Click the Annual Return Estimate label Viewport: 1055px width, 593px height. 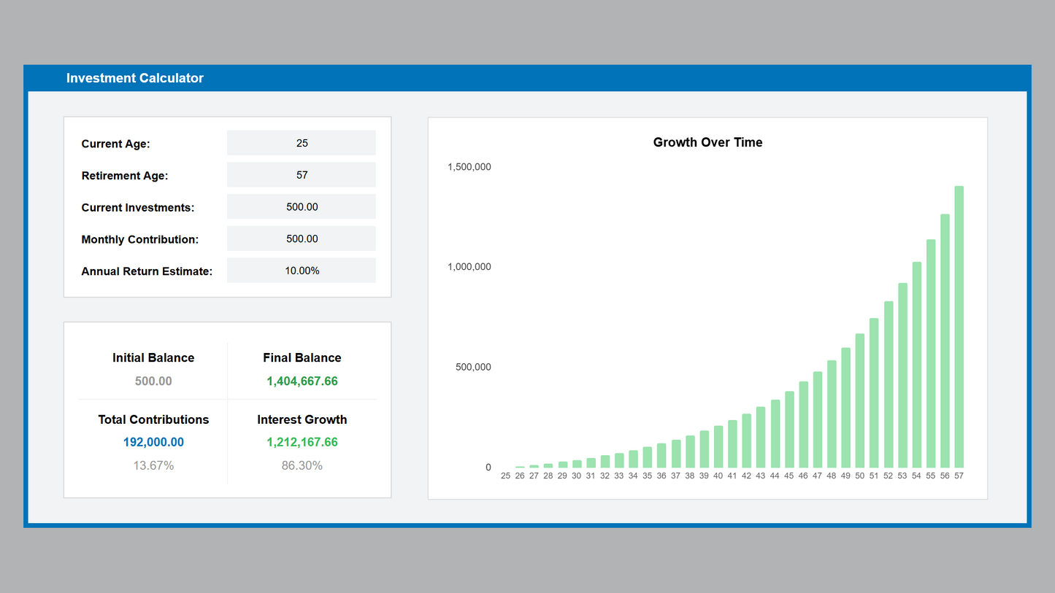[x=147, y=271]
